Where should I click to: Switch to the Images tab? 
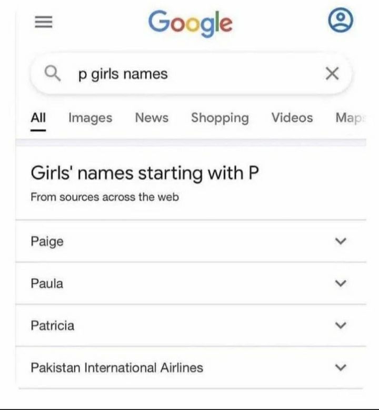pos(90,118)
